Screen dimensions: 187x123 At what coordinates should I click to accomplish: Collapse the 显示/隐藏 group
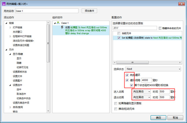10,54
